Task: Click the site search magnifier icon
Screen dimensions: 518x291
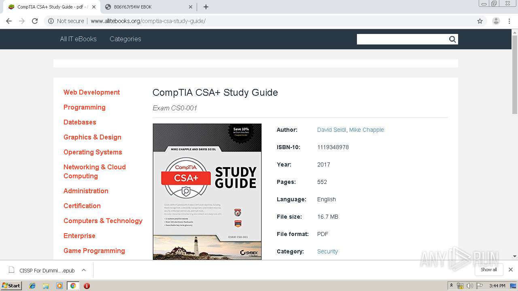Action: coord(452,39)
